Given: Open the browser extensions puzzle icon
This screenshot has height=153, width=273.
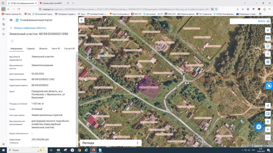Looking at the screenshot, I should click(x=265, y=9).
